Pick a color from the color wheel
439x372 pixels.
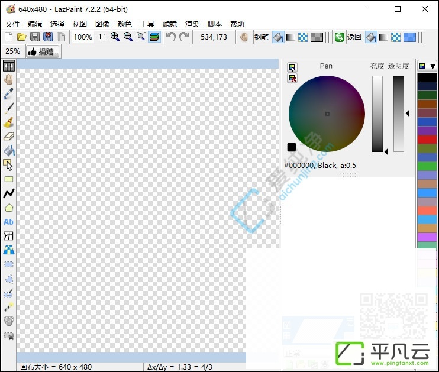(x=327, y=114)
